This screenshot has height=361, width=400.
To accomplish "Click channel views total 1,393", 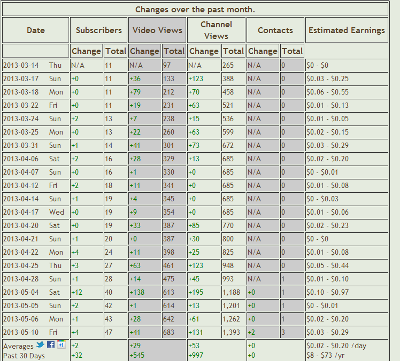I will click(x=232, y=332).
